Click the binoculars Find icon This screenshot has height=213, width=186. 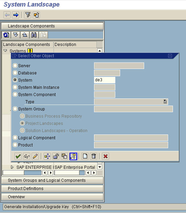34,35
